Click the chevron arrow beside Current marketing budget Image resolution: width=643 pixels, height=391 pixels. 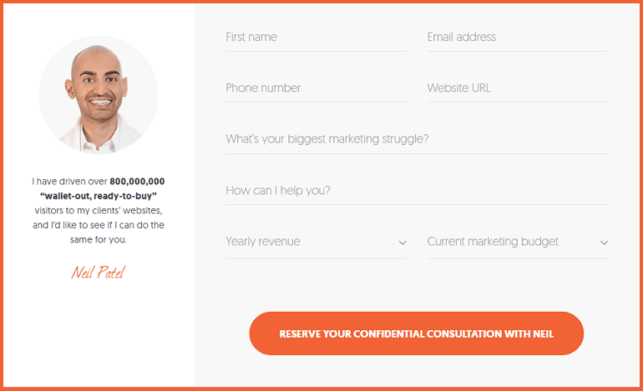click(604, 243)
